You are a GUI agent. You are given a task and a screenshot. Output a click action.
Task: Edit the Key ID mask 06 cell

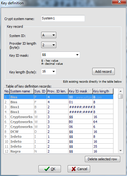click(81, 127)
